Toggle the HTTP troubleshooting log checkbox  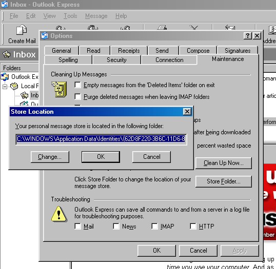[x=193, y=226]
